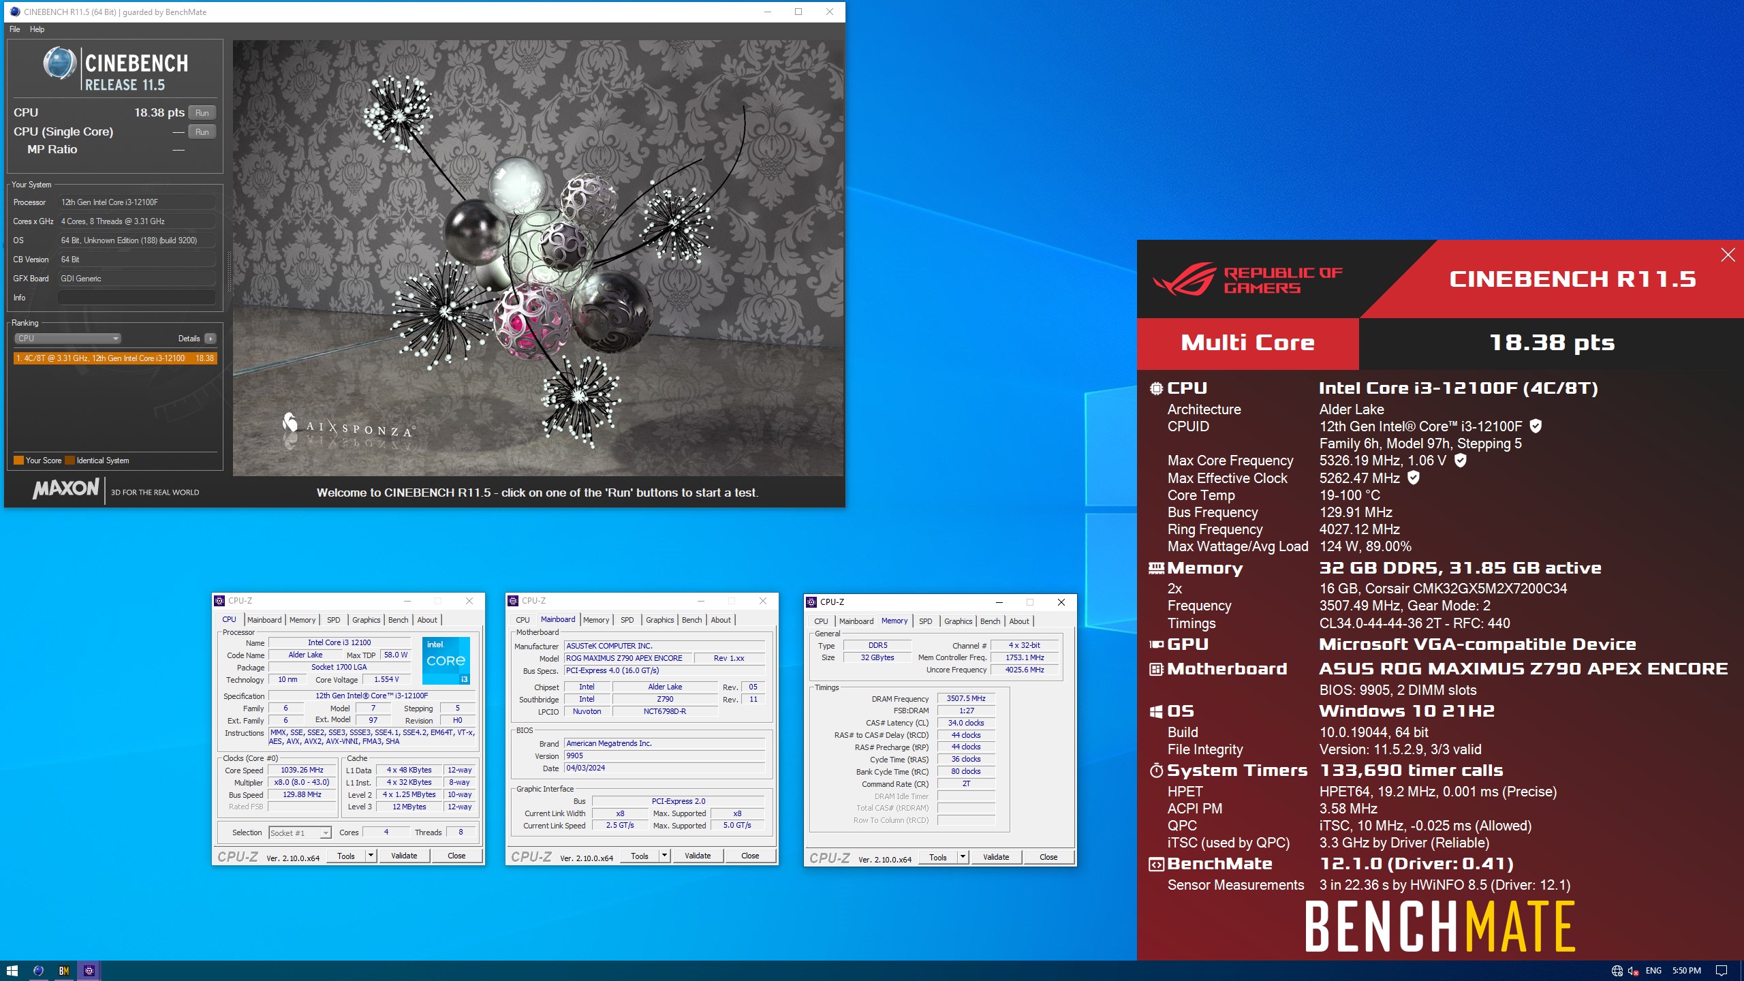This screenshot has height=981, width=1744.
Task: Click the Core Speed 1039.26 MHz value
Action: pyautogui.click(x=302, y=770)
